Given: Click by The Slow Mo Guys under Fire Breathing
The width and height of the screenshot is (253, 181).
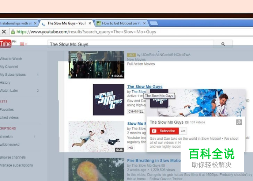Looking at the screenshot, I should [x=144, y=166].
